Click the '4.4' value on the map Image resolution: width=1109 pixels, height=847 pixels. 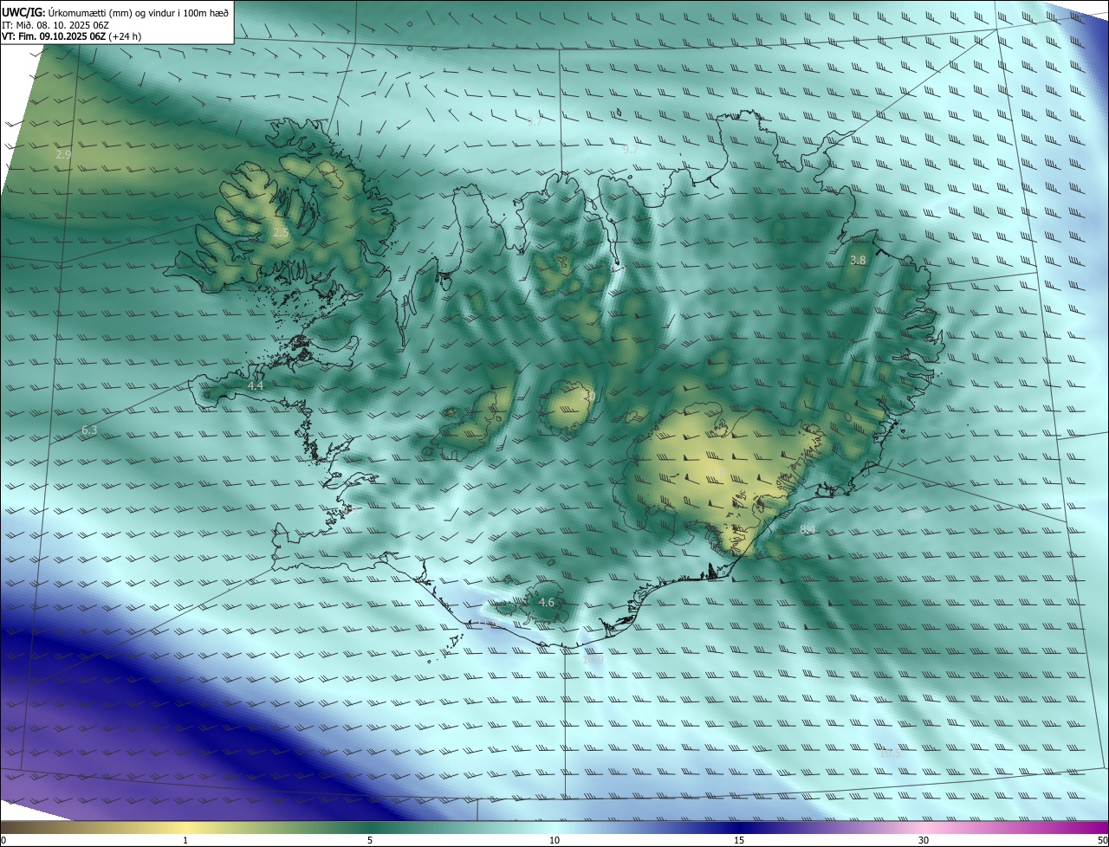[256, 385]
